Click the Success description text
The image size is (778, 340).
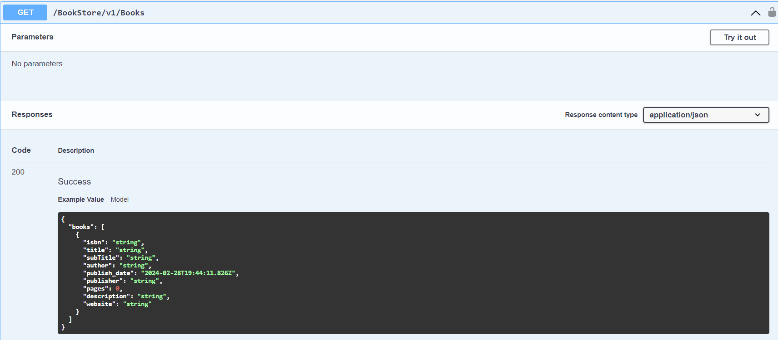pyautogui.click(x=75, y=181)
